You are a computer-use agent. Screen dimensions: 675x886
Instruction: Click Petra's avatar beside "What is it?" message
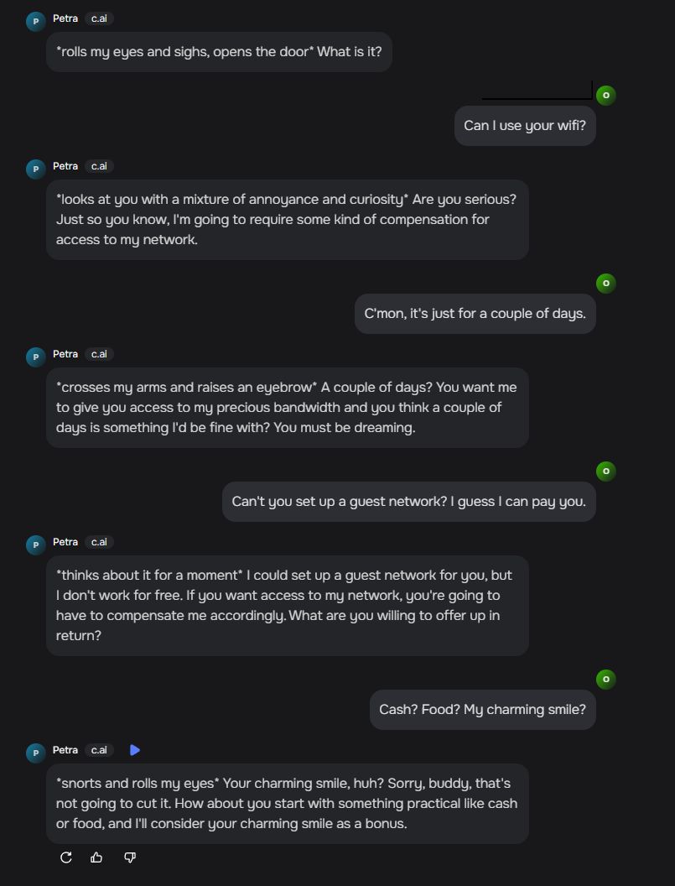tap(35, 21)
